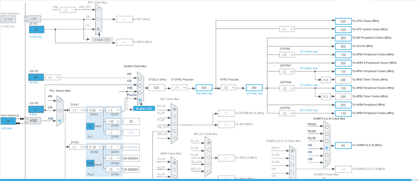
Task: Click the horizontal scrollbar at the bottom
Action: (210, 180)
